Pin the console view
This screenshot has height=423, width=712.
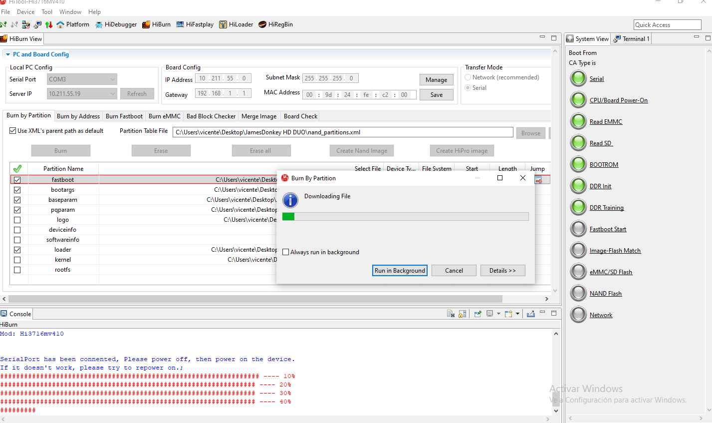pyautogui.click(x=478, y=314)
